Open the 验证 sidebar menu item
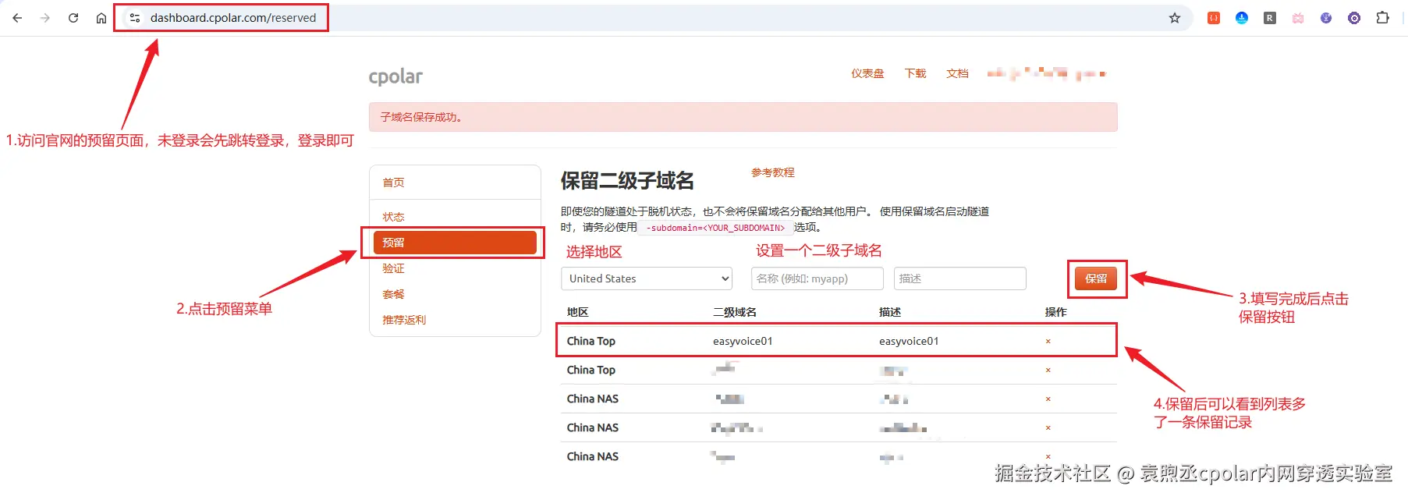The height and width of the screenshot is (500, 1408). point(393,268)
